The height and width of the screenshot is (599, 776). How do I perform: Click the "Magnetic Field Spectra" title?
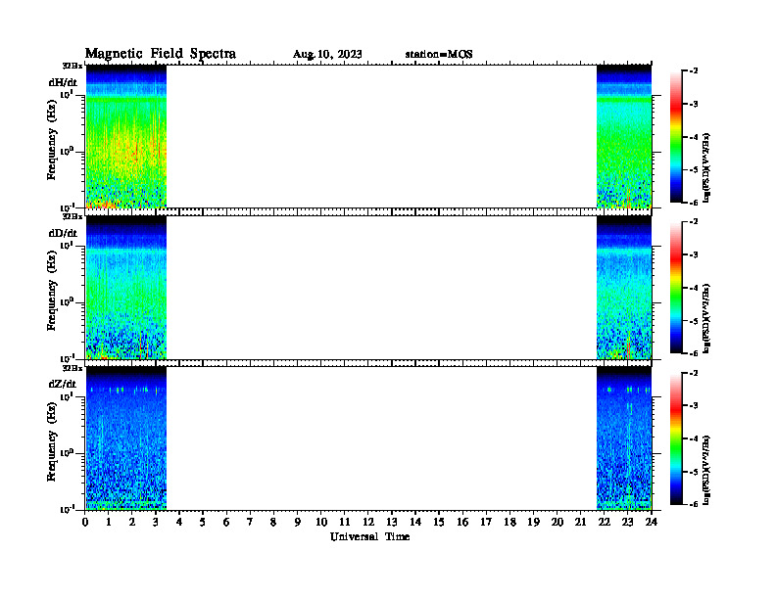[161, 54]
